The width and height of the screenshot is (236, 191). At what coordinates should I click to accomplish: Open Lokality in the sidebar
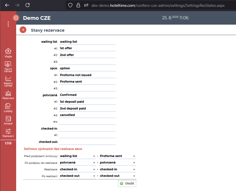[8, 108]
